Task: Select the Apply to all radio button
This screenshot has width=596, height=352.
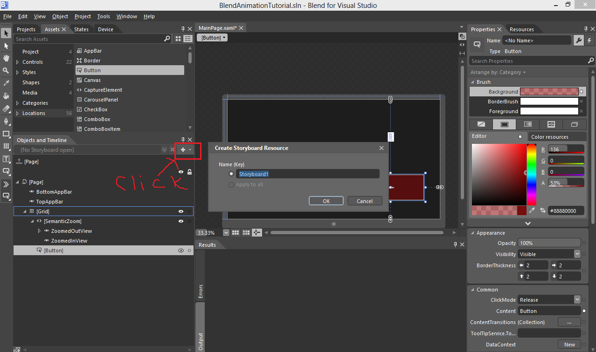Action: click(231, 184)
